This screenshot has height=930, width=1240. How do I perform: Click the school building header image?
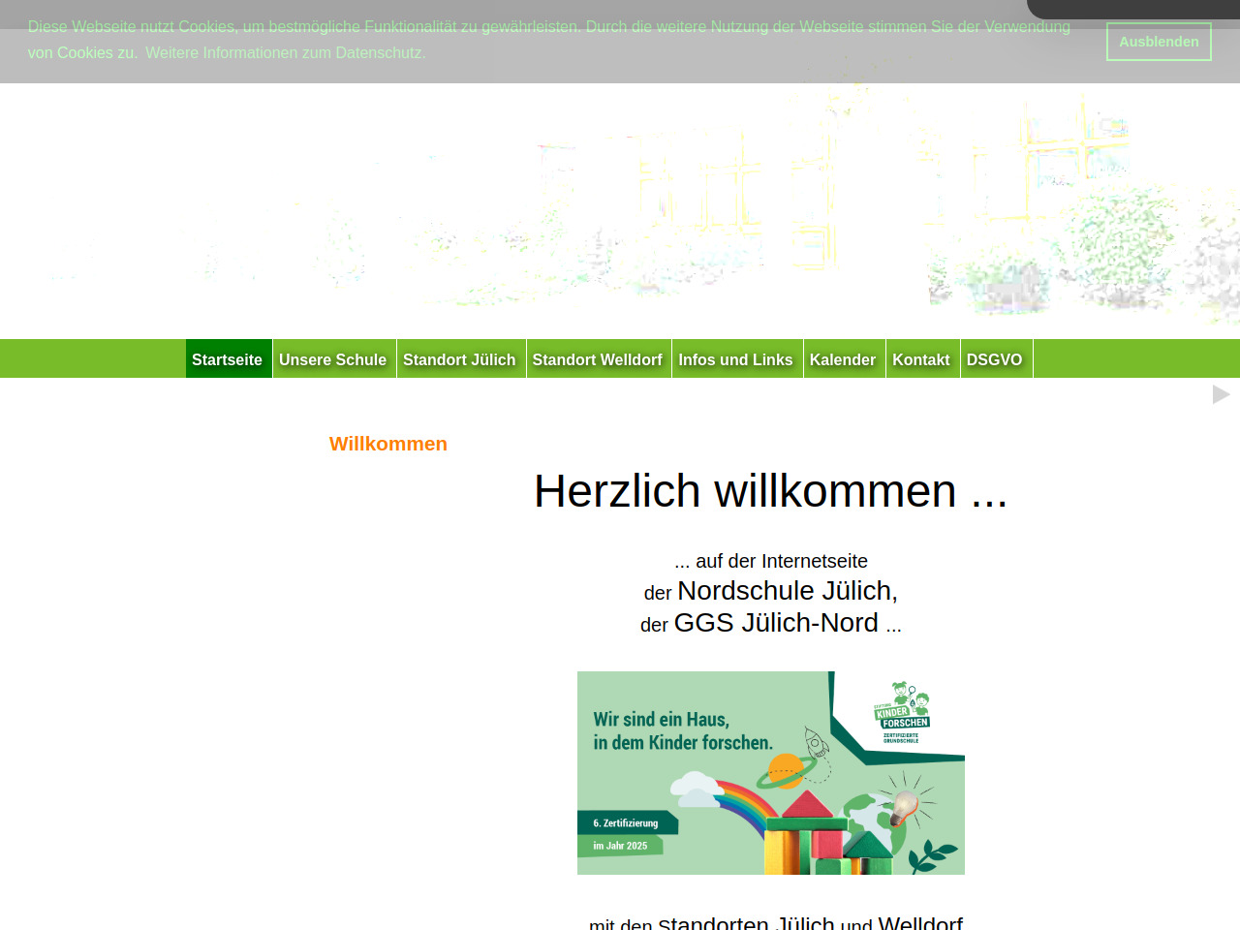pos(620,213)
